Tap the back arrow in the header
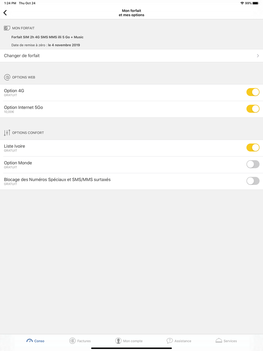The height and width of the screenshot is (351, 263). pos(5,12)
